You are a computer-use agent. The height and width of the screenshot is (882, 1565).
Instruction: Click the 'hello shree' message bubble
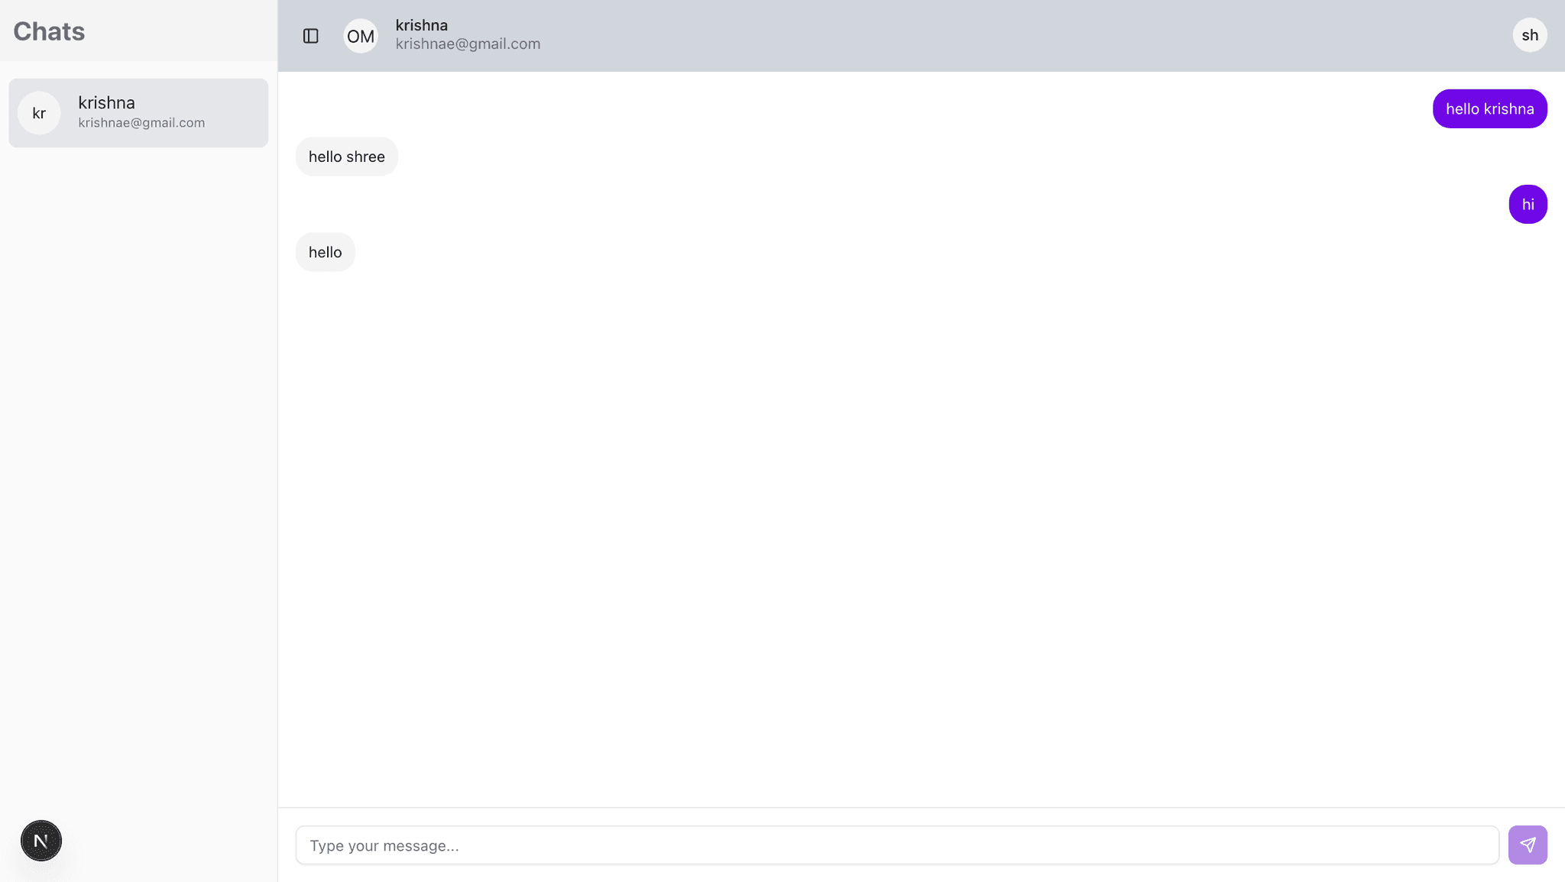click(346, 157)
